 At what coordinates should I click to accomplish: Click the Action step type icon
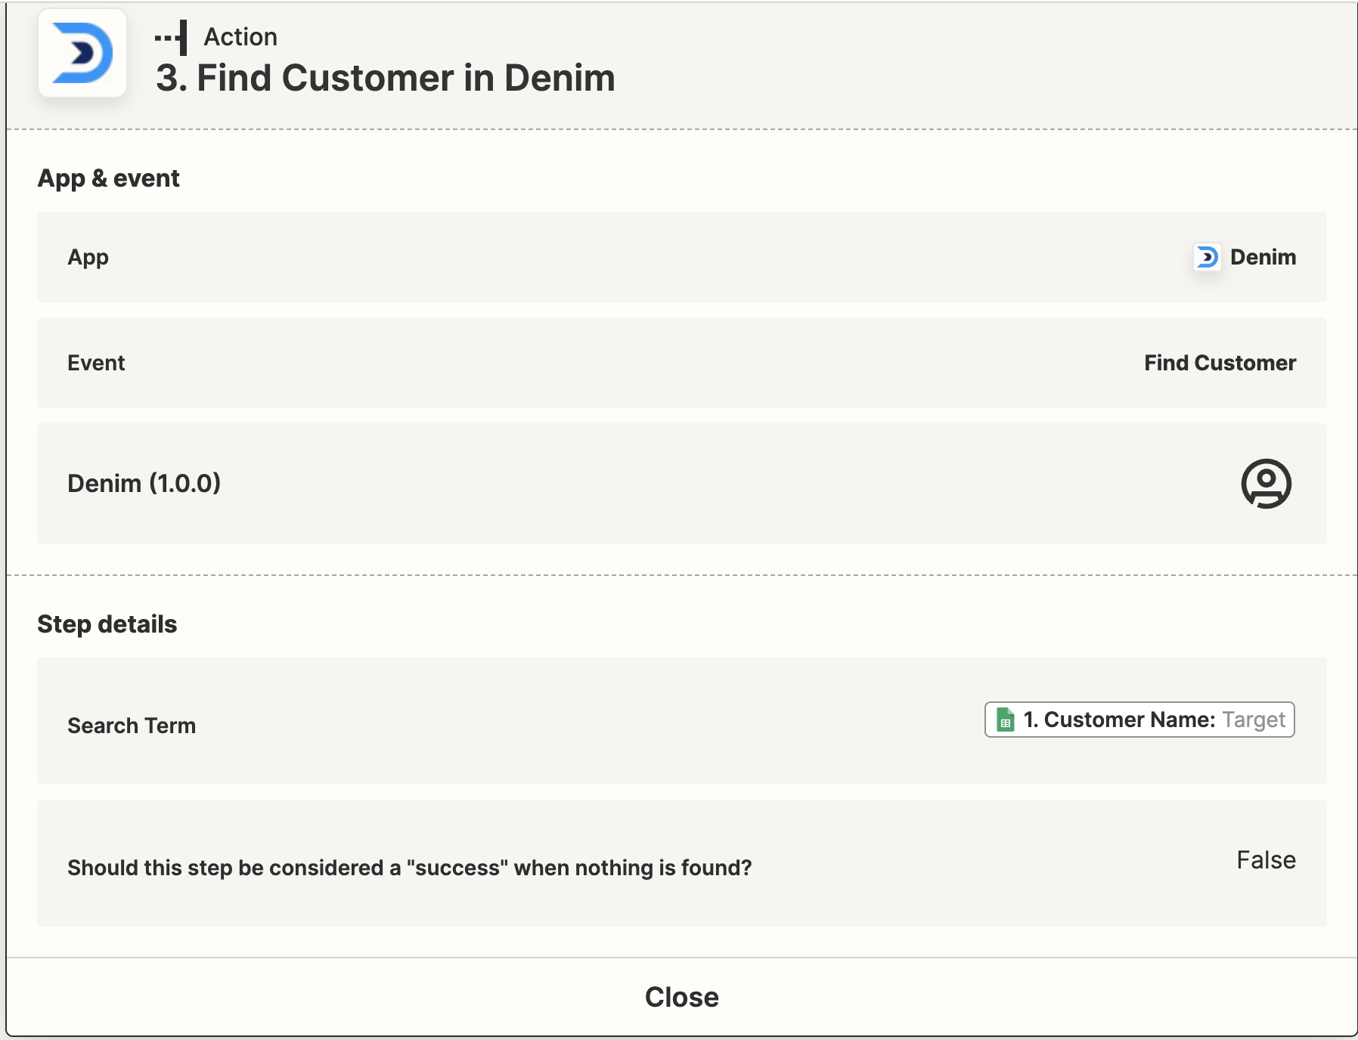click(x=171, y=37)
